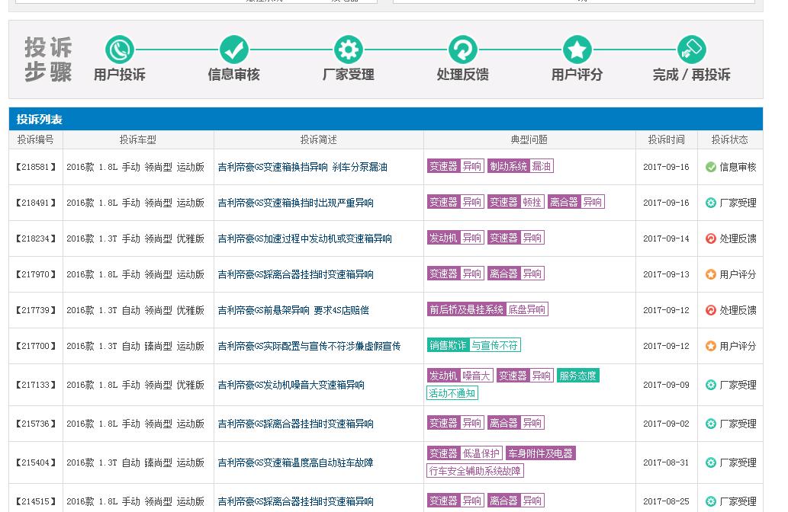Click the teal 厂家受理 status icon on row 218491
The height and width of the screenshot is (512, 788).
[x=709, y=203]
